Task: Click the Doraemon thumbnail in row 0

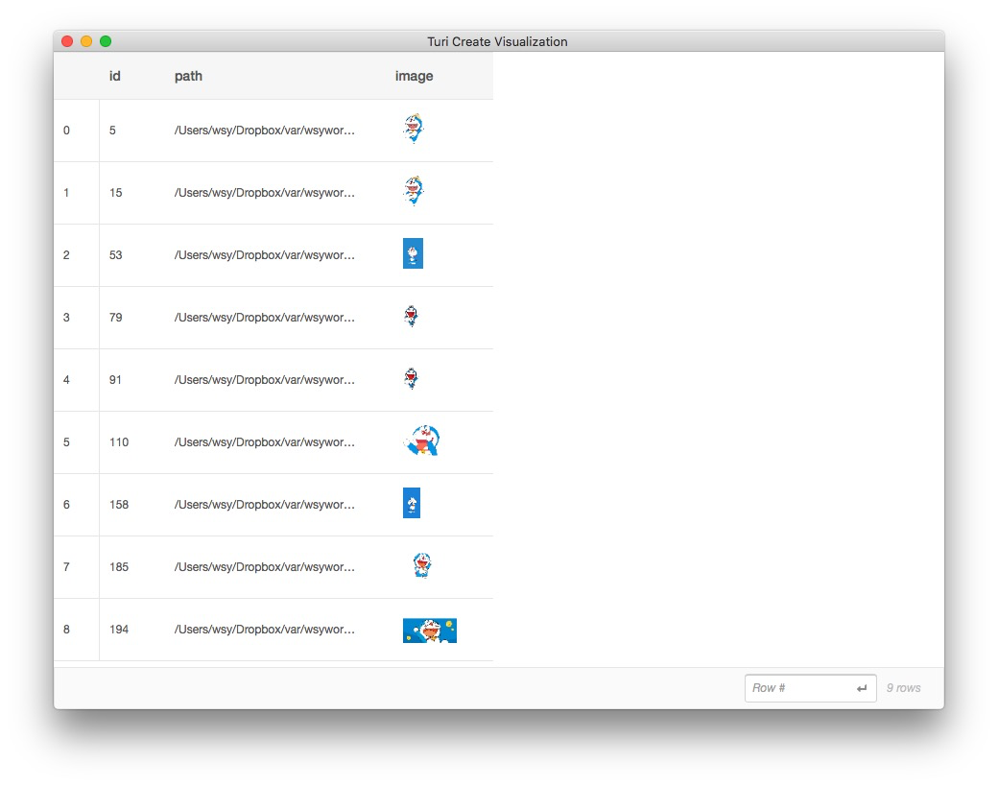Action: [414, 130]
